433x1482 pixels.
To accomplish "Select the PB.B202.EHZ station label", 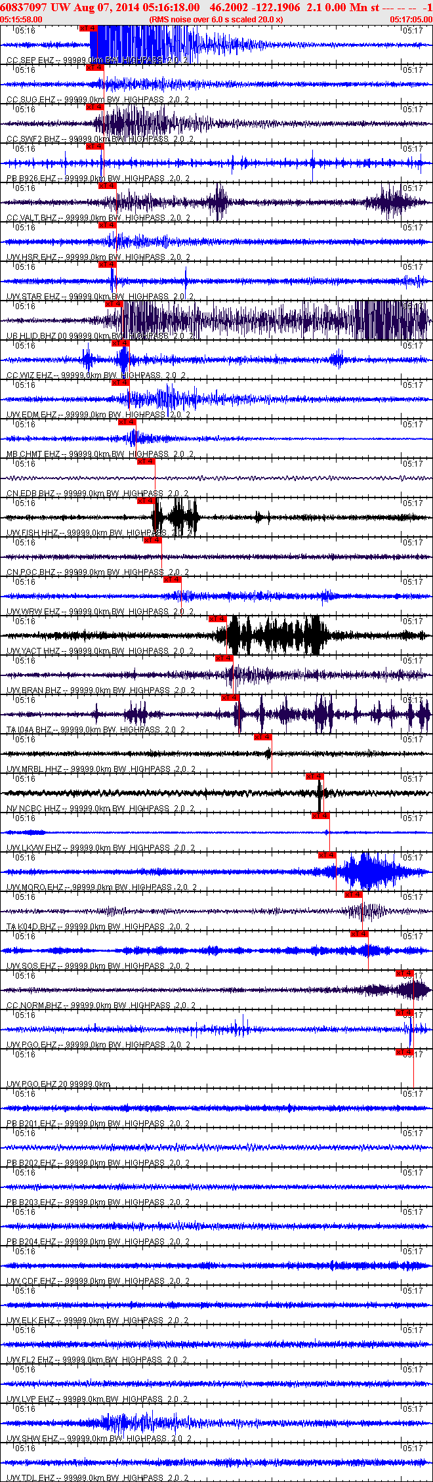I will (x=98, y=1163).
